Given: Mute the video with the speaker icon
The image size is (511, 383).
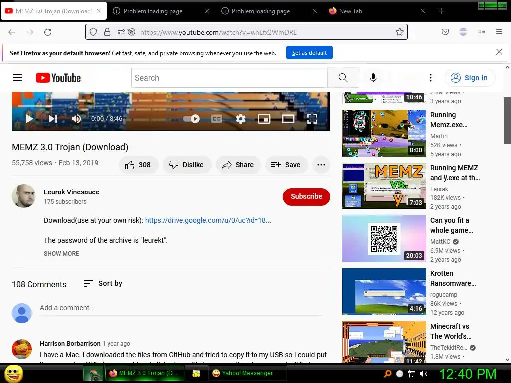Looking at the screenshot, I should tap(76, 119).
